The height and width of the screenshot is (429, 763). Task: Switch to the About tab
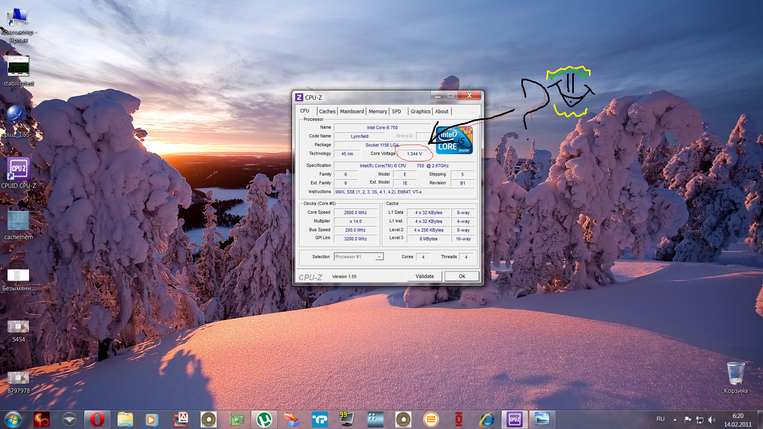[x=442, y=112]
